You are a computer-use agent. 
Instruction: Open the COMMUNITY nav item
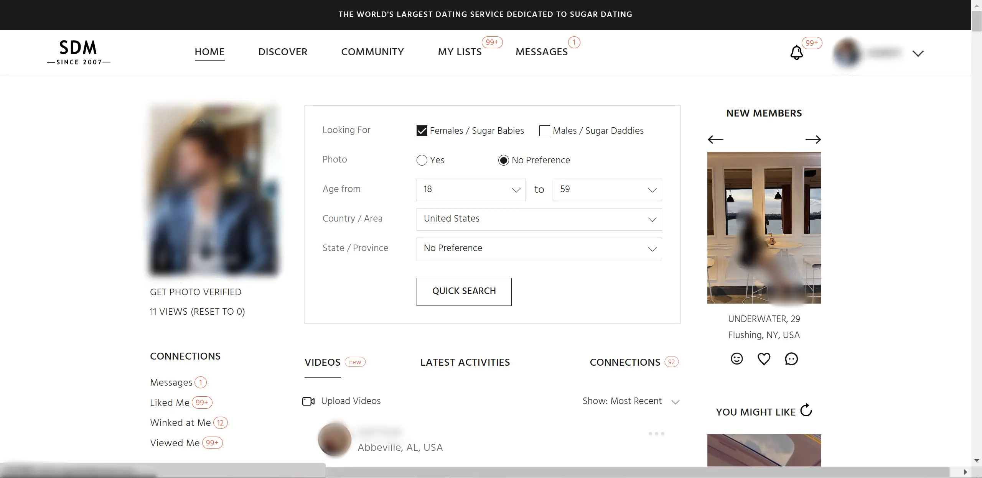pos(372,52)
